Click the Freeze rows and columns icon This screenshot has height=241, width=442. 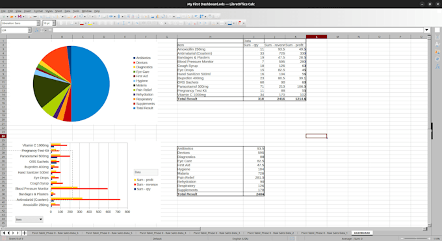(x=201, y=17)
